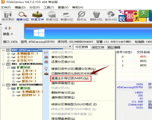Expand the 主分区(1) tree node

[x=8, y=57]
